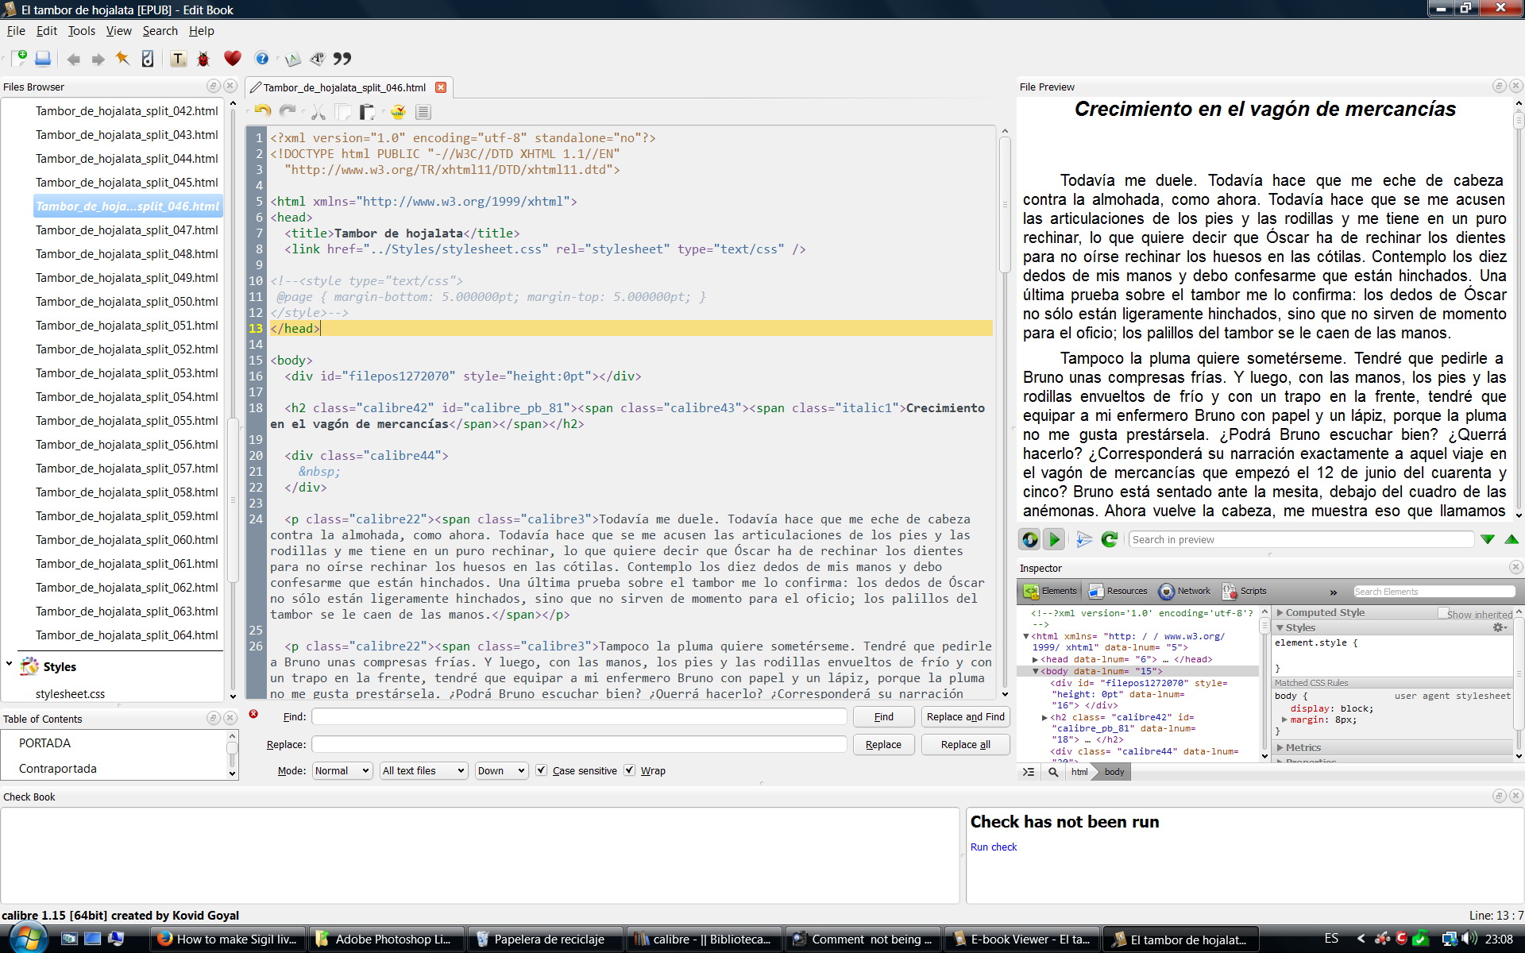Toggle the Wrap checkbox
The image size is (1525, 953).
(629, 770)
